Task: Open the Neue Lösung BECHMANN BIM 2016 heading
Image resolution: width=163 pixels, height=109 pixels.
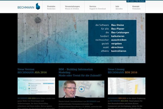Action: point(123,71)
